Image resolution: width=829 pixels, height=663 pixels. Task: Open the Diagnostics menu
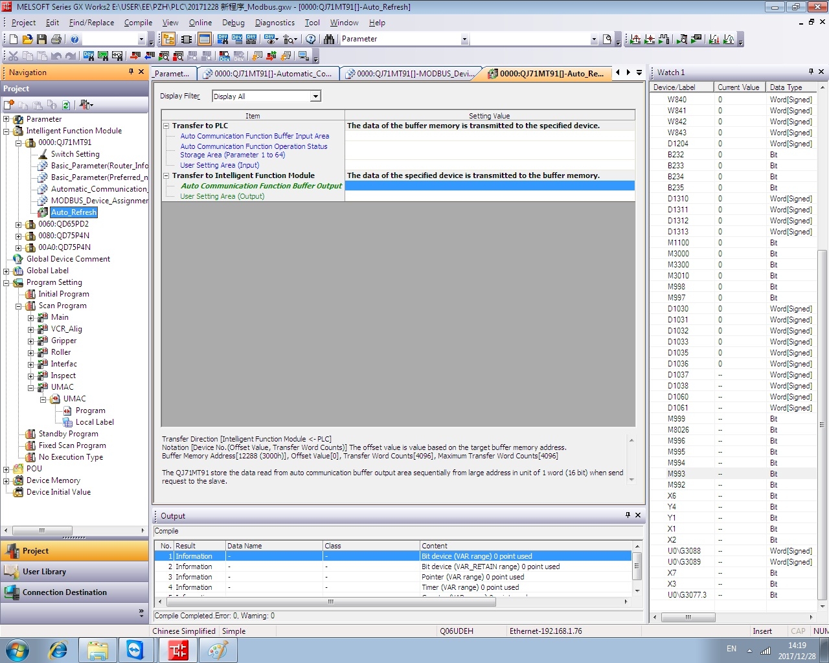tap(275, 23)
